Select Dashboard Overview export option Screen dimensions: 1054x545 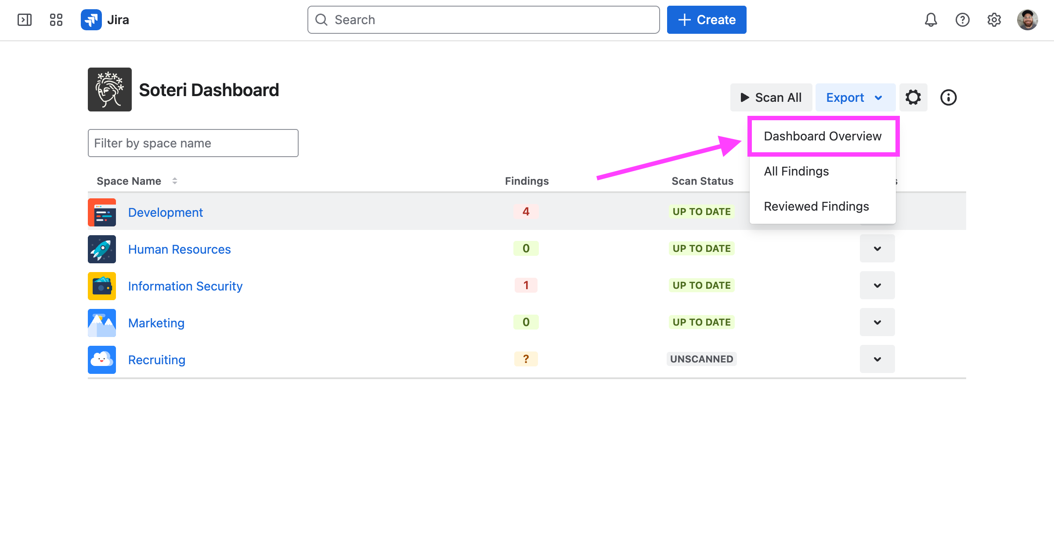click(x=823, y=136)
